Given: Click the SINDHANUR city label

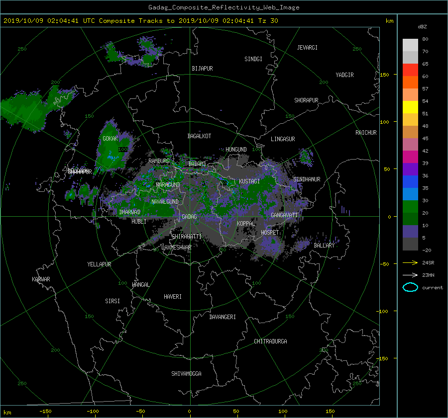Looking at the screenshot, I should (307, 179).
